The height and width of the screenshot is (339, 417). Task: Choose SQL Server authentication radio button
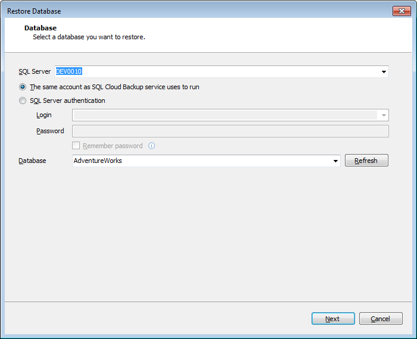[23, 101]
